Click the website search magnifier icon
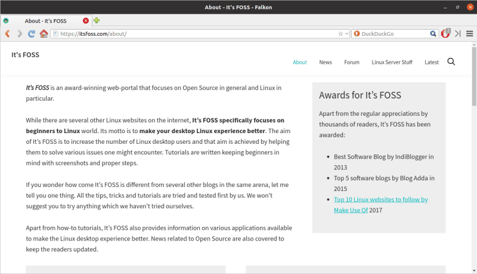The height and width of the screenshot is (274, 477). coord(451,62)
